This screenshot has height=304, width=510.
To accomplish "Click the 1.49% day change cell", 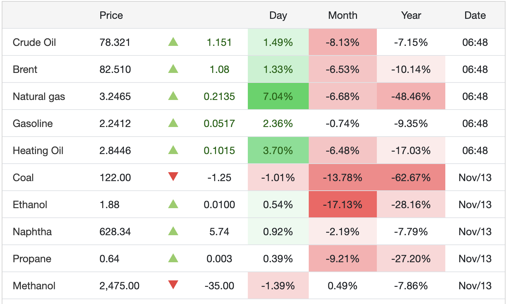I will pos(278,42).
